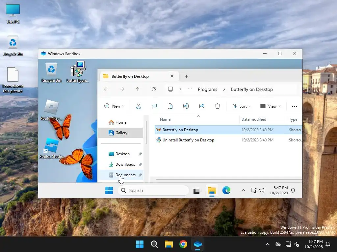Sort by Date modified column header
The width and height of the screenshot is (337, 252).
click(254, 119)
